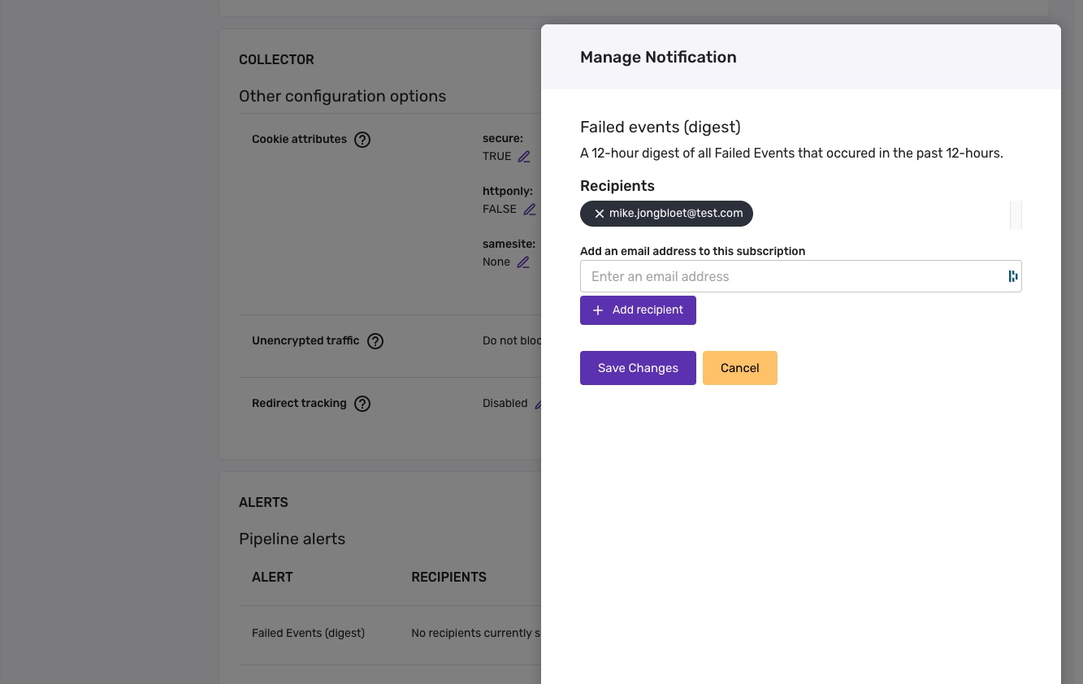
Task: Show help for Redirect tracking
Action: (x=362, y=404)
